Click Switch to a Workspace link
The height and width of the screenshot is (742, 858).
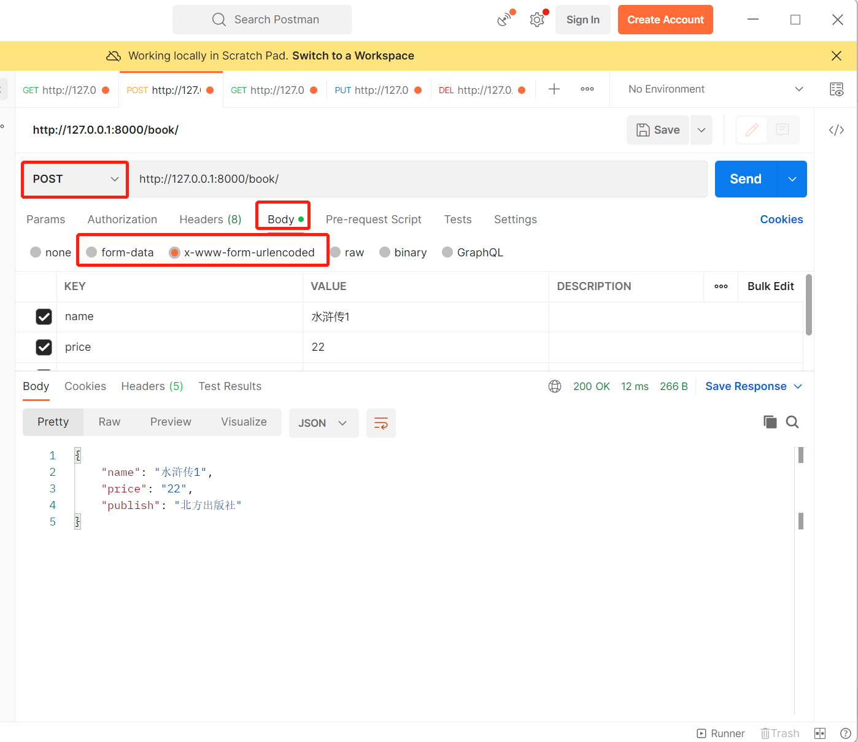click(x=353, y=56)
